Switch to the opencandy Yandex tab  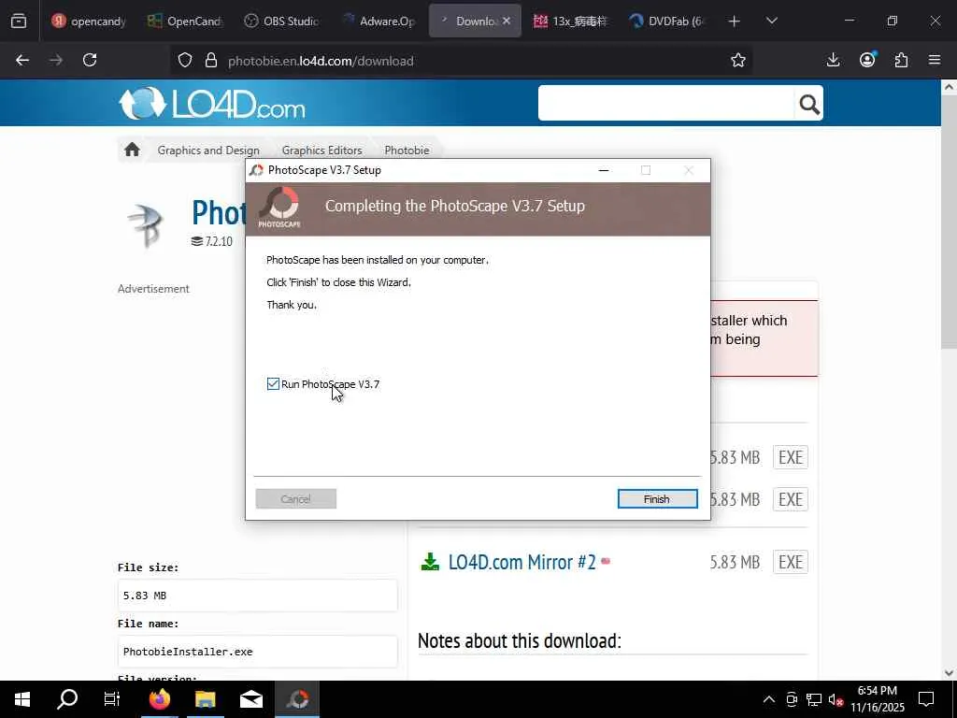[90, 22]
